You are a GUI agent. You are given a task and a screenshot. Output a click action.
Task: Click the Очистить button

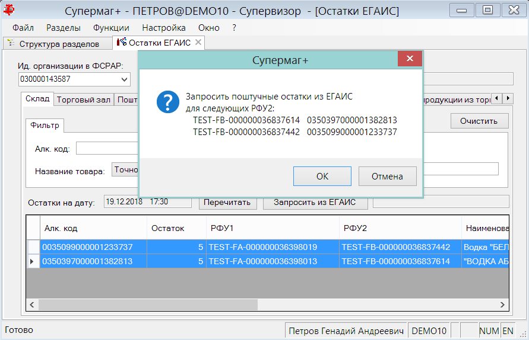[x=479, y=121]
